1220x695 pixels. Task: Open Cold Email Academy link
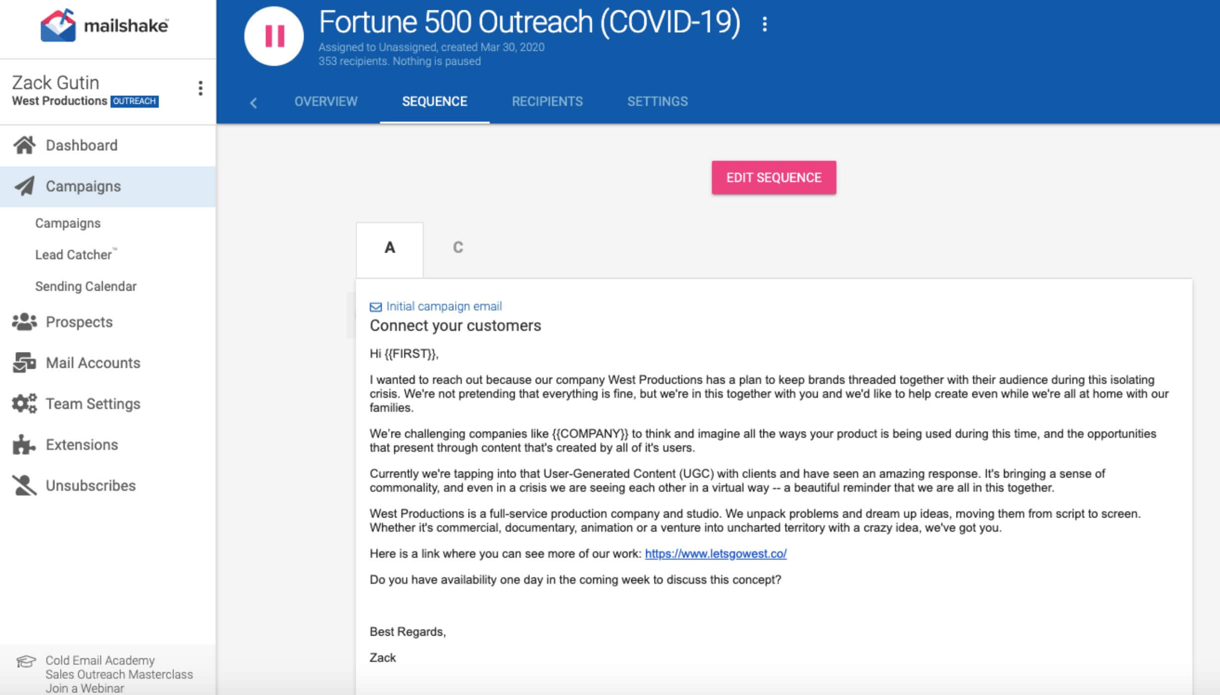(x=100, y=660)
